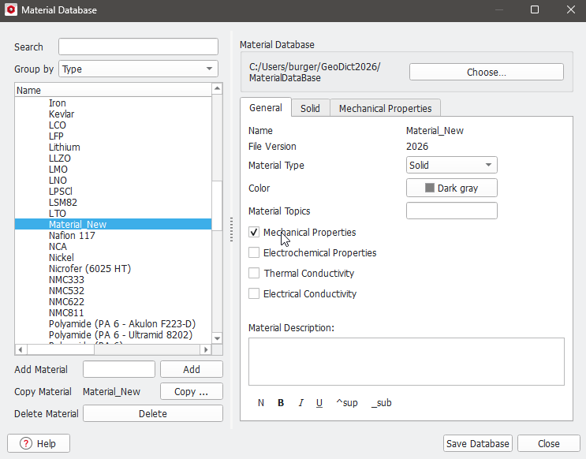This screenshot has height=459, width=586.
Task: Click the Material Description text area
Action: point(406,361)
